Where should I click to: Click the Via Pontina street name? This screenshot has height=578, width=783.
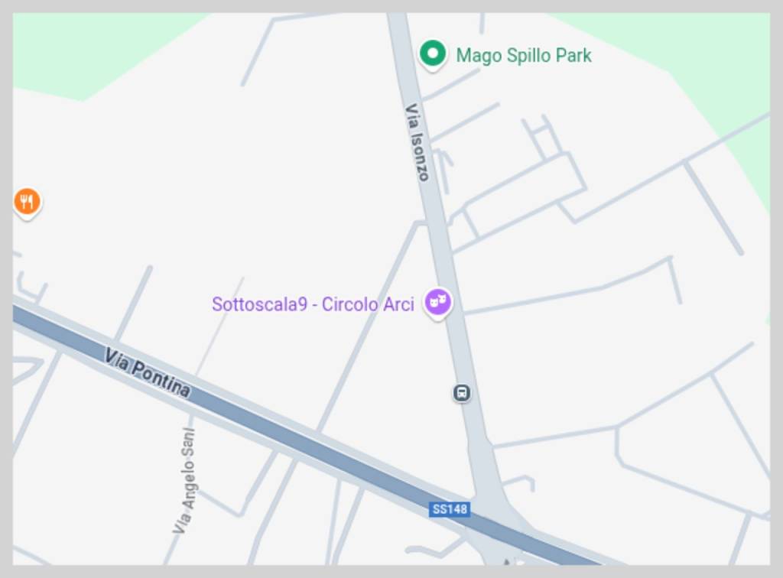tap(148, 373)
